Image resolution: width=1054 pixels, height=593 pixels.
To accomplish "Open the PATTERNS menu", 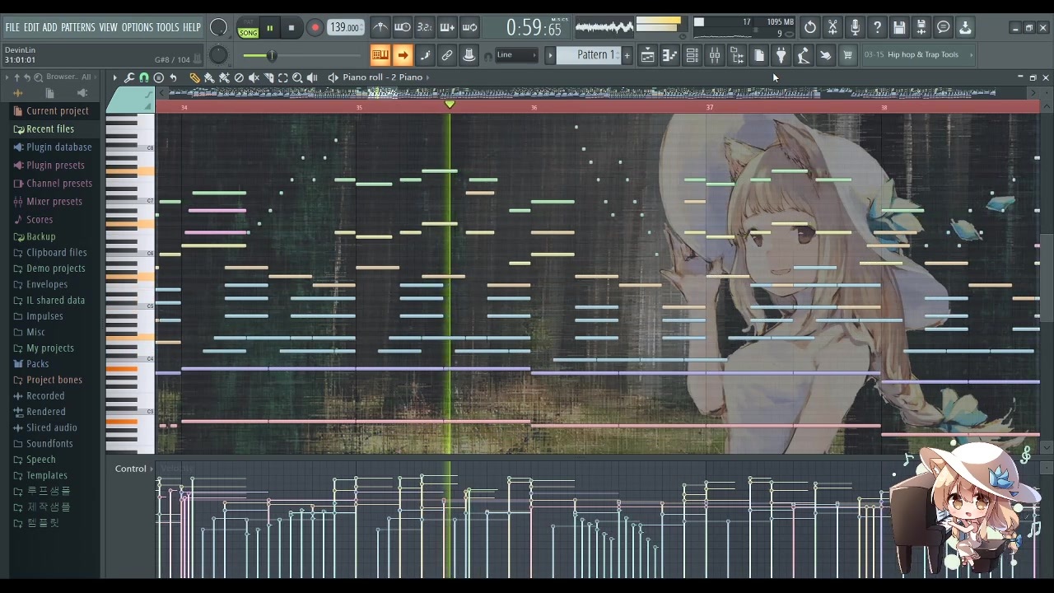I will point(78,27).
